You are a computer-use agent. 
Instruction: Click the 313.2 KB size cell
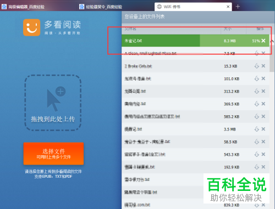click(x=232, y=92)
